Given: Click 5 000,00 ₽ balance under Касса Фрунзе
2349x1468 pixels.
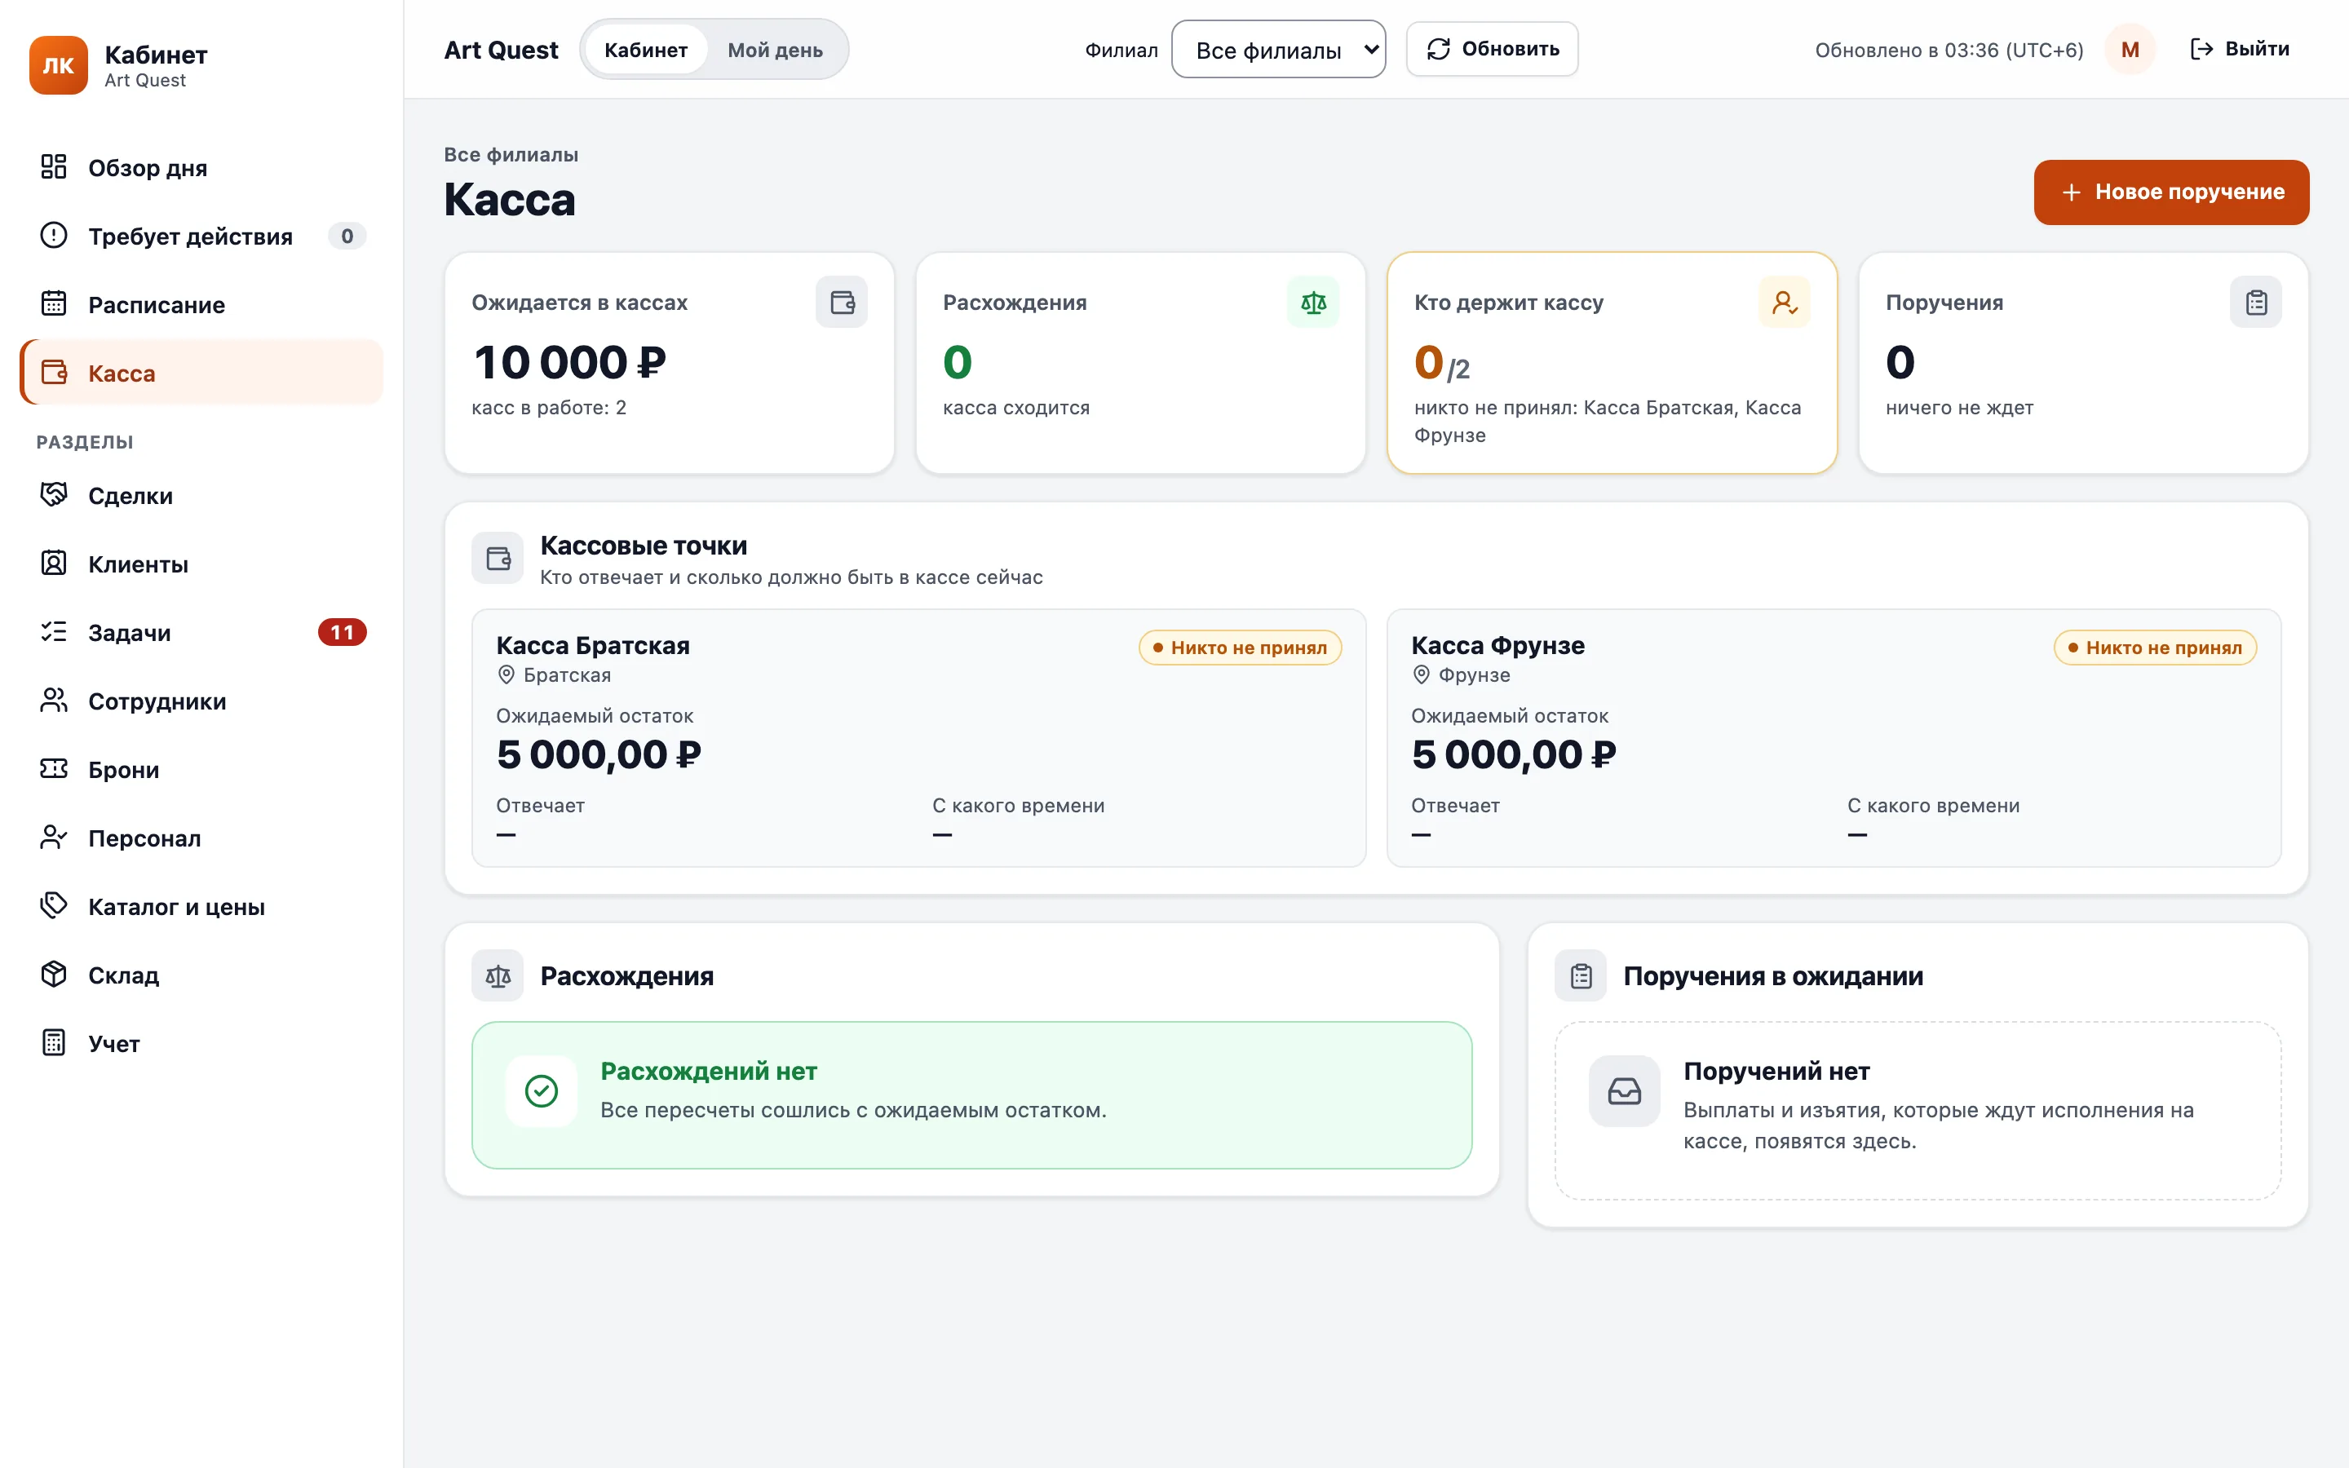Looking at the screenshot, I should tap(1513, 754).
